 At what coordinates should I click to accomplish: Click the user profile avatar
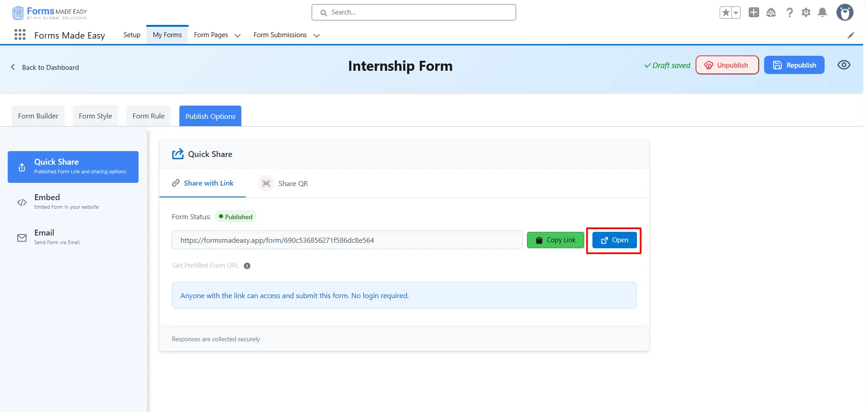pyautogui.click(x=845, y=13)
